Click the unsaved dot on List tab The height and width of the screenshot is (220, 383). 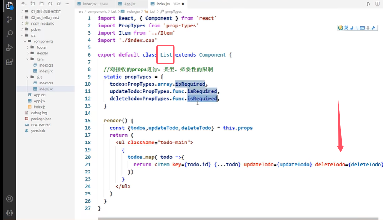coord(183,4)
